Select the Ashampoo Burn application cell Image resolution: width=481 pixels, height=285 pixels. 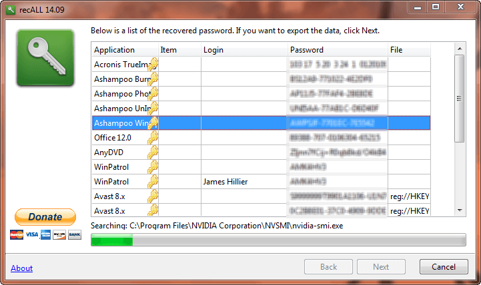coord(125,79)
